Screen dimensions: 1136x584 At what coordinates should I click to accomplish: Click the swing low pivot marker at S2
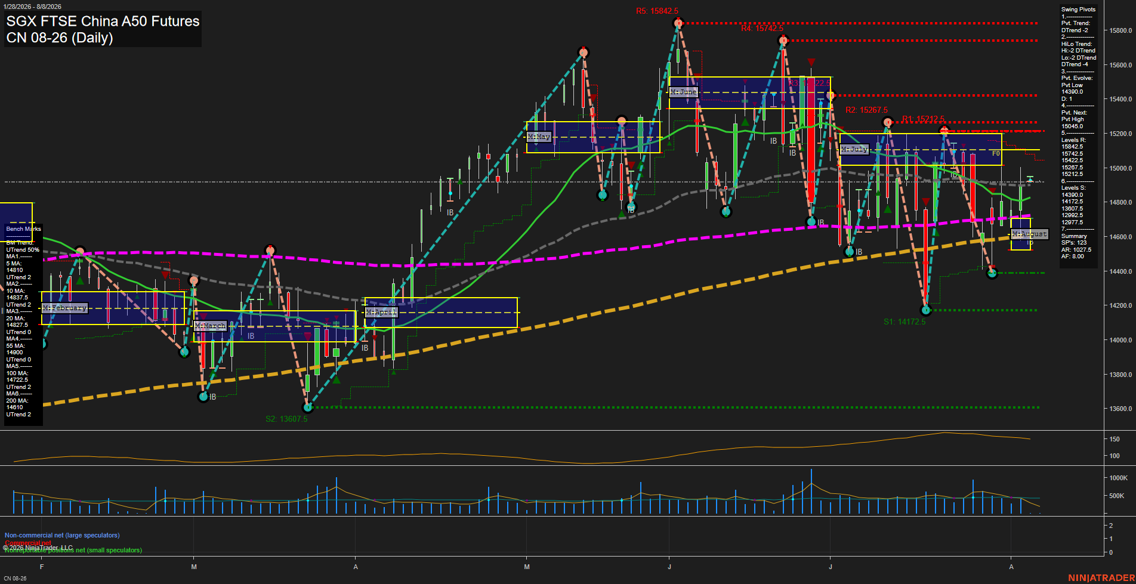(308, 407)
